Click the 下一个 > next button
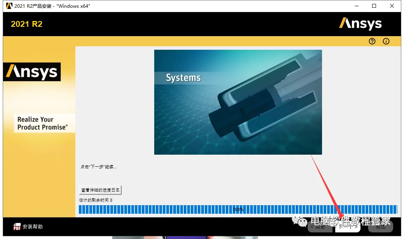Viewport: 404px width, 239px height. pyautogui.click(x=348, y=227)
